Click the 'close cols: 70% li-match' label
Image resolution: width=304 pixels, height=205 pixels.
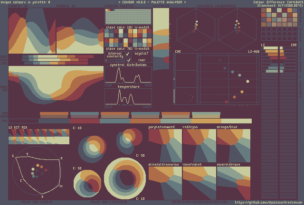click(128, 48)
